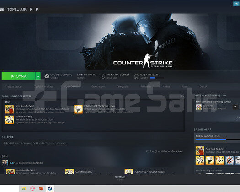Click the taskbar search box
Image resolution: width=240 pixels, height=192 pixels.
9,188
